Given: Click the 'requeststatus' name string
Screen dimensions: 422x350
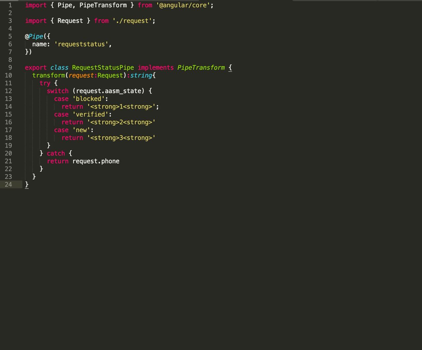Looking at the screenshot, I should tap(81, 44).
